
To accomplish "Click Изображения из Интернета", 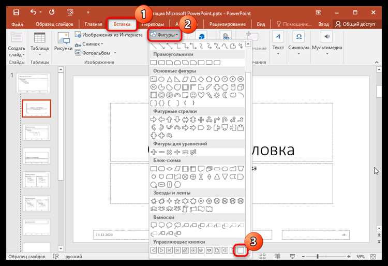I will (109, 35).
